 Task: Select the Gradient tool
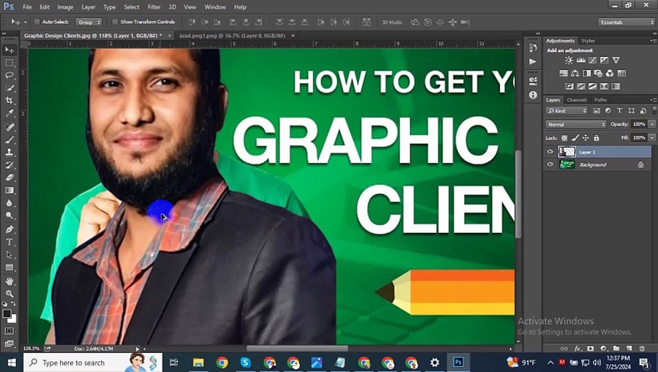click(x=9, y=191)
